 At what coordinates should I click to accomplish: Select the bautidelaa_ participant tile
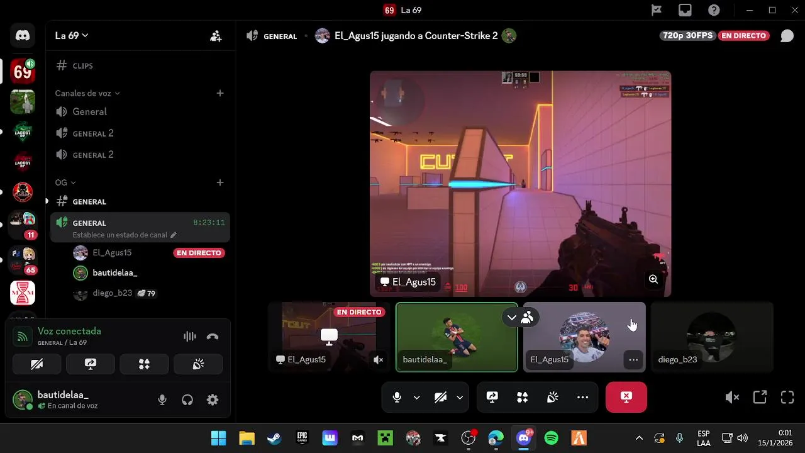coord(457,337)
